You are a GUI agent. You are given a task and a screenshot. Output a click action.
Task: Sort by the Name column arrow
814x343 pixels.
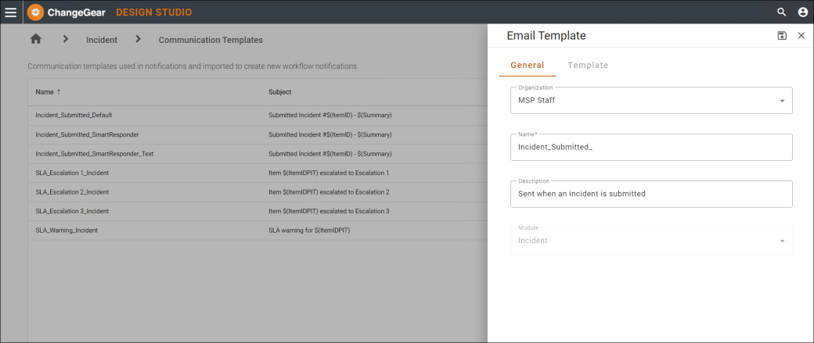[x=59, y=91]
